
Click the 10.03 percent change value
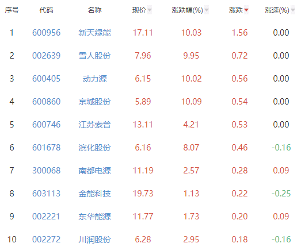[192, 33]
